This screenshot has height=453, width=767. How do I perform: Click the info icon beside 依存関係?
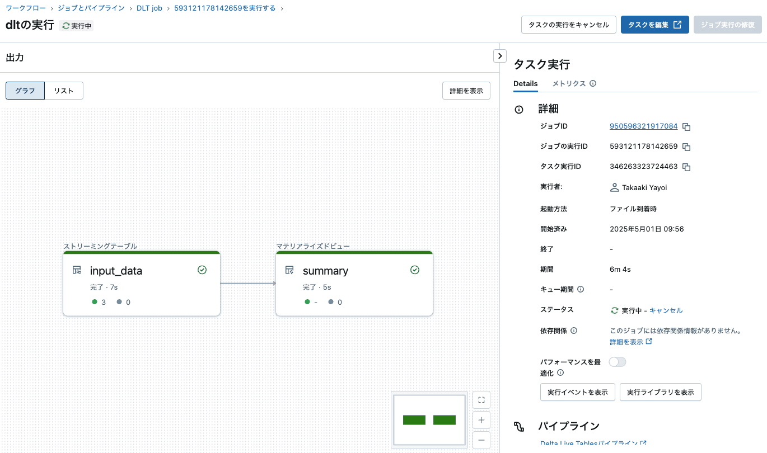(x=574, y=330)
